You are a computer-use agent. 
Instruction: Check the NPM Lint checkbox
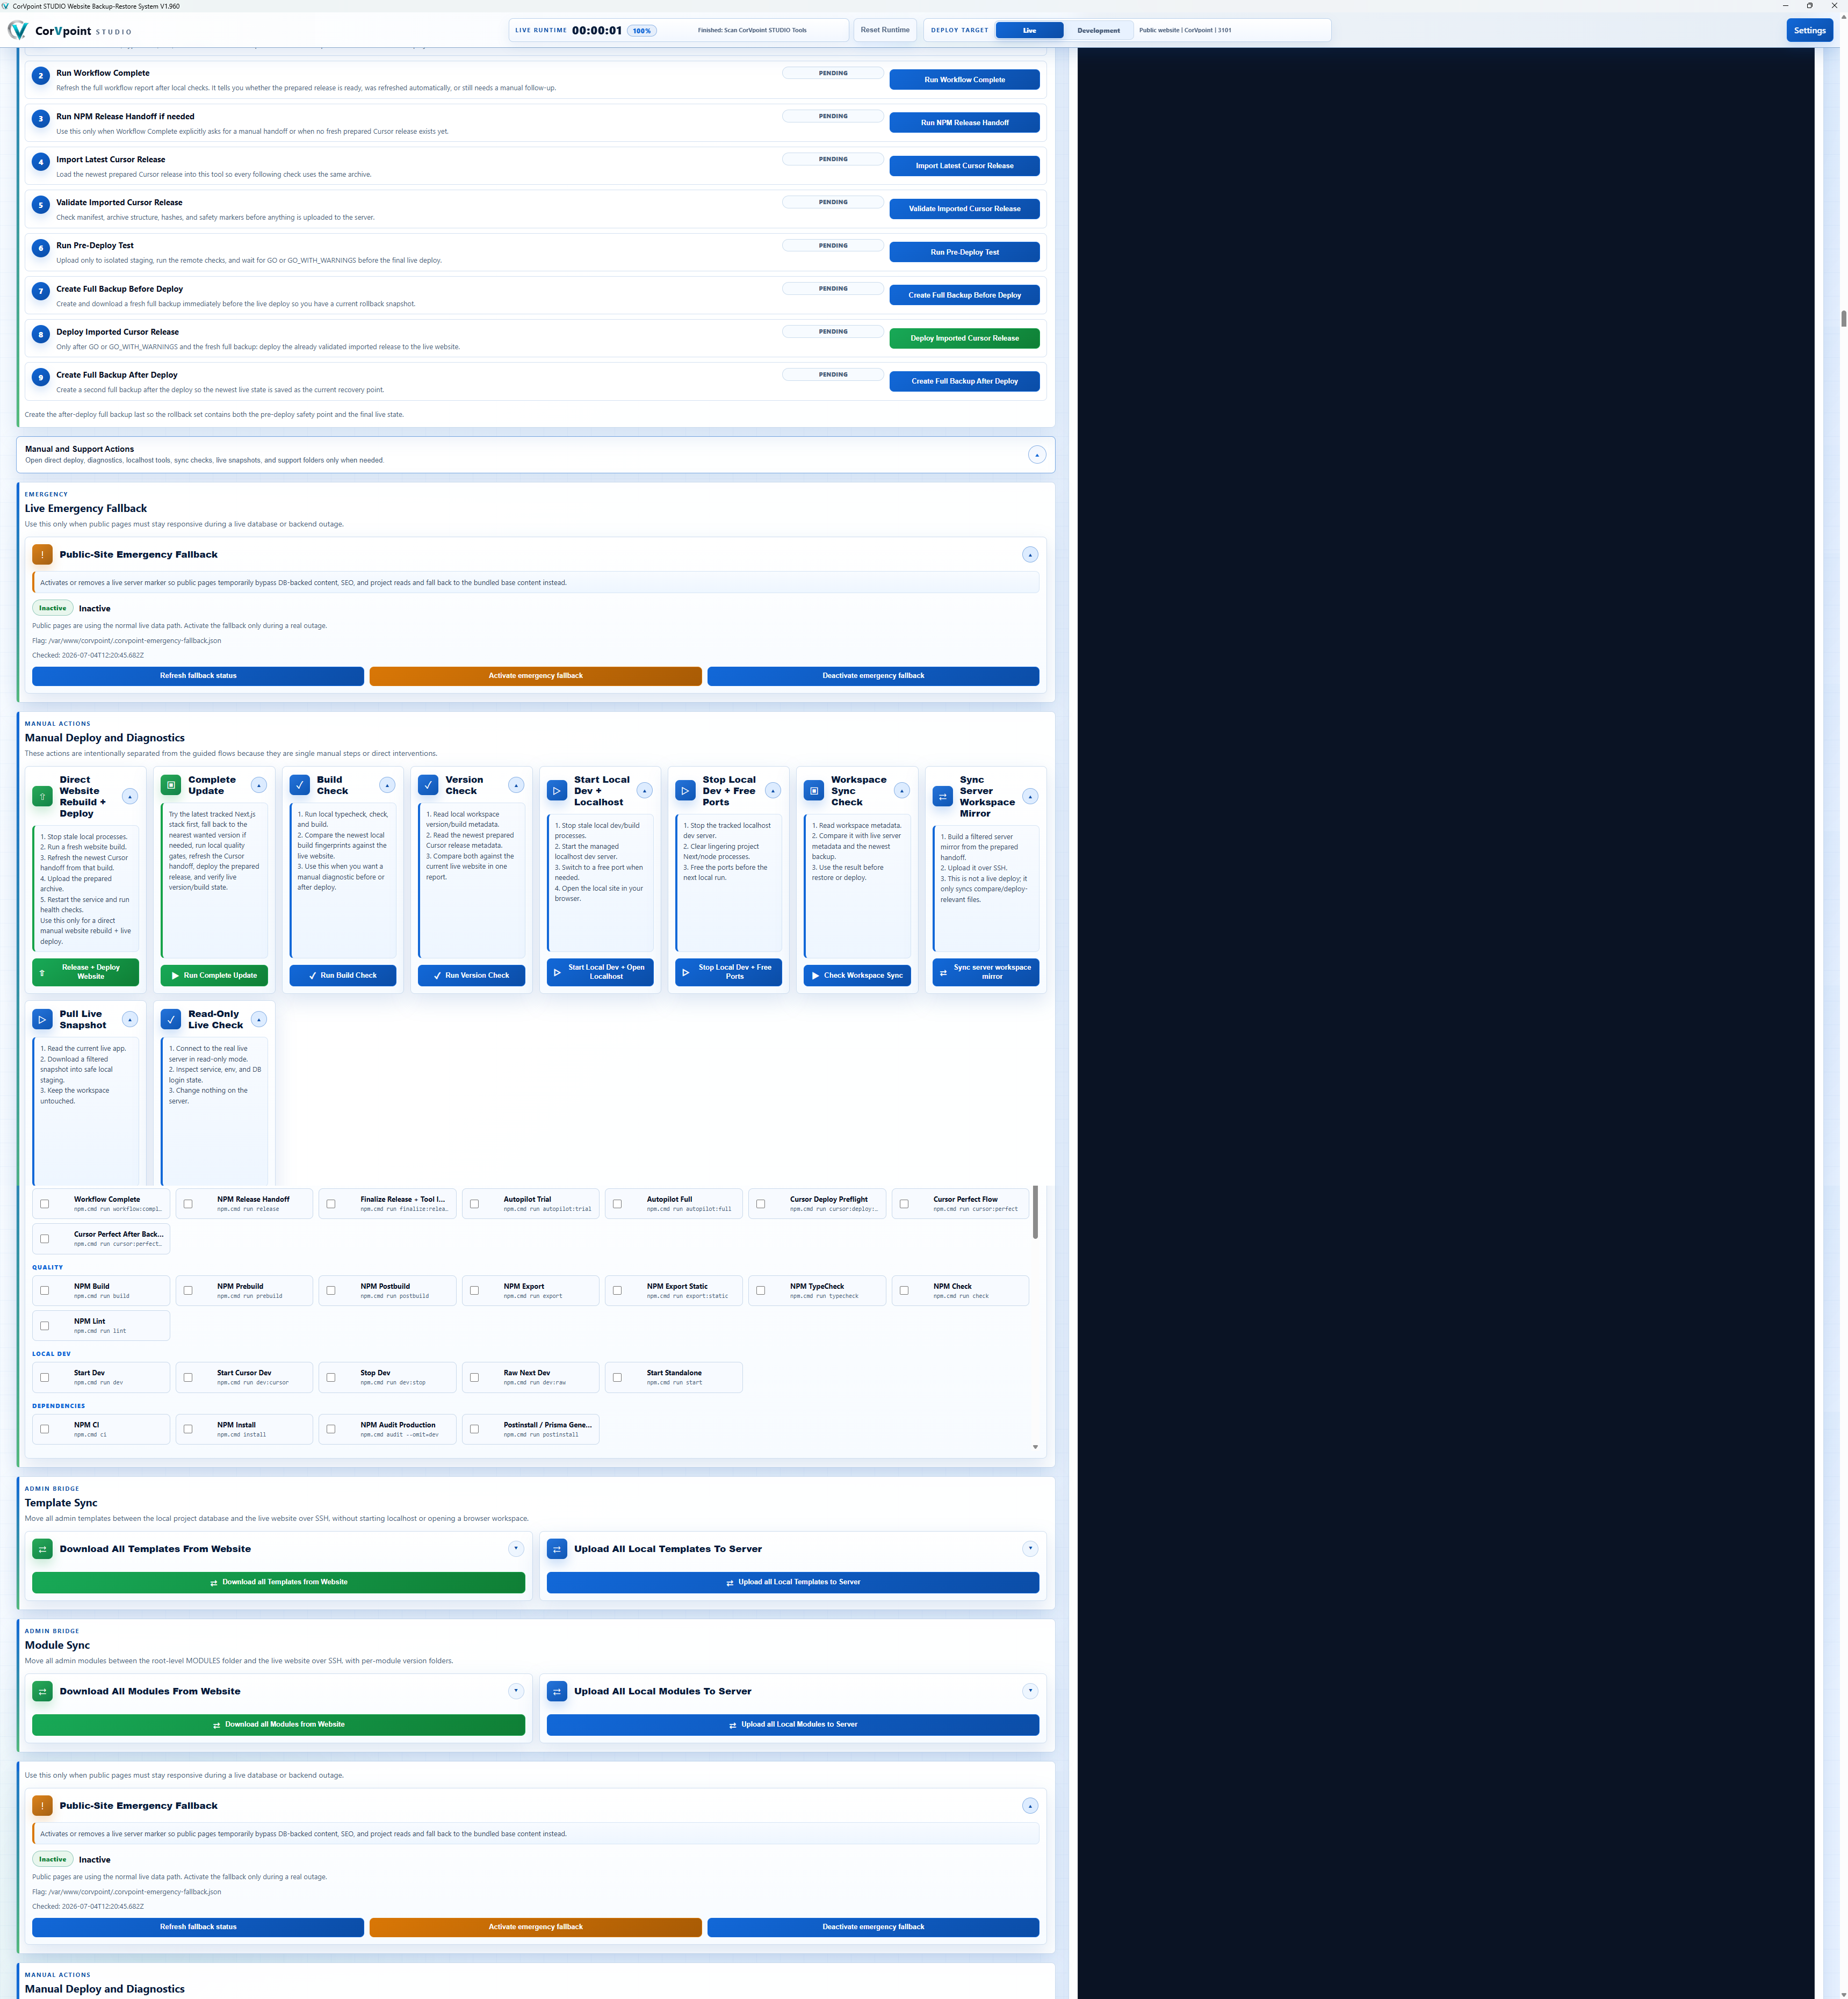(44, 1326)
